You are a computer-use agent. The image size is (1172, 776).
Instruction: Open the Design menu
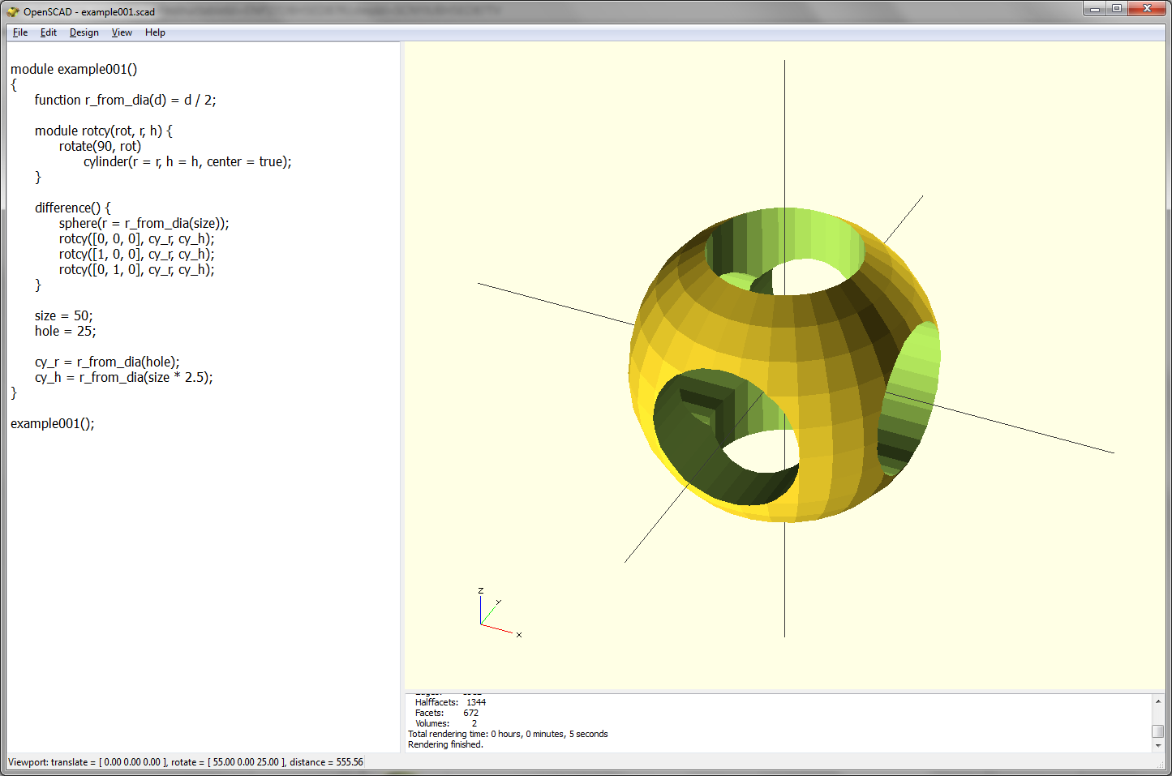coord(84,32)
